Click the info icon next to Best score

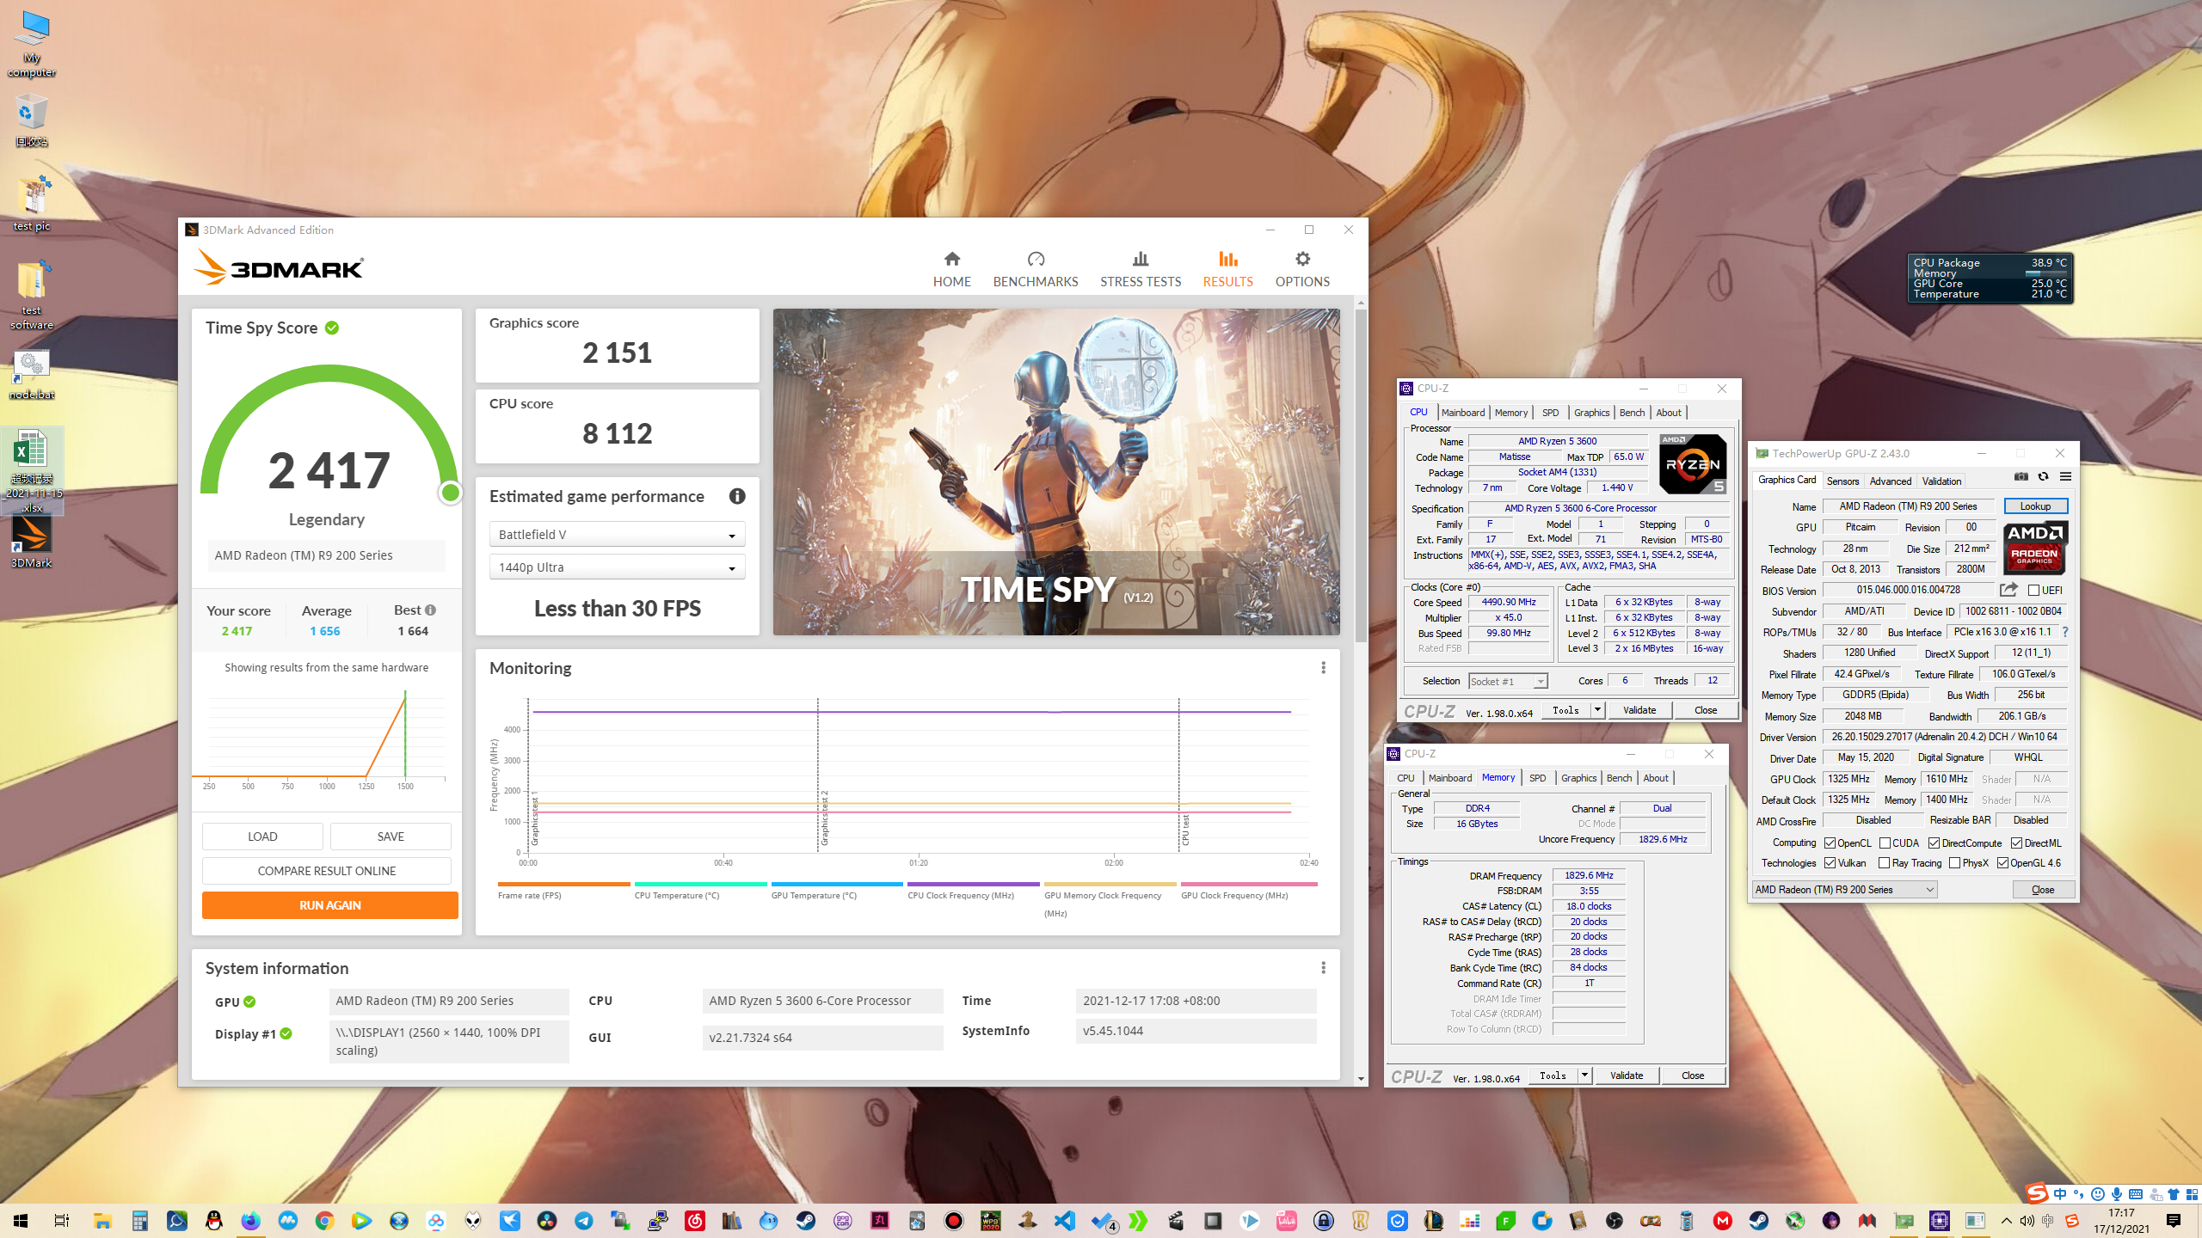click(430, 610)
